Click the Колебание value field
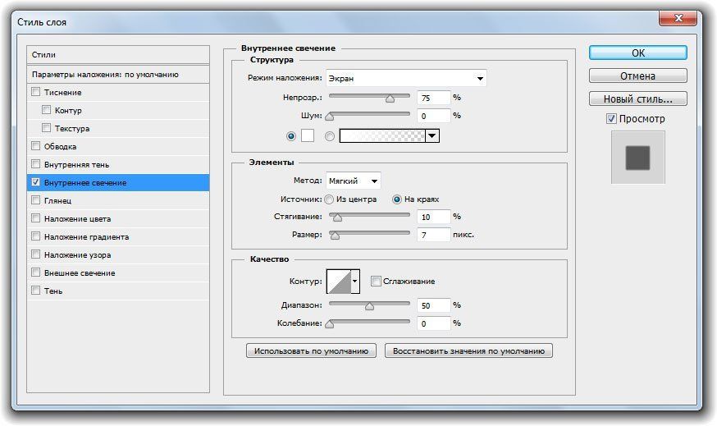Viewport: 717px width, 426px height. [434, 323]
